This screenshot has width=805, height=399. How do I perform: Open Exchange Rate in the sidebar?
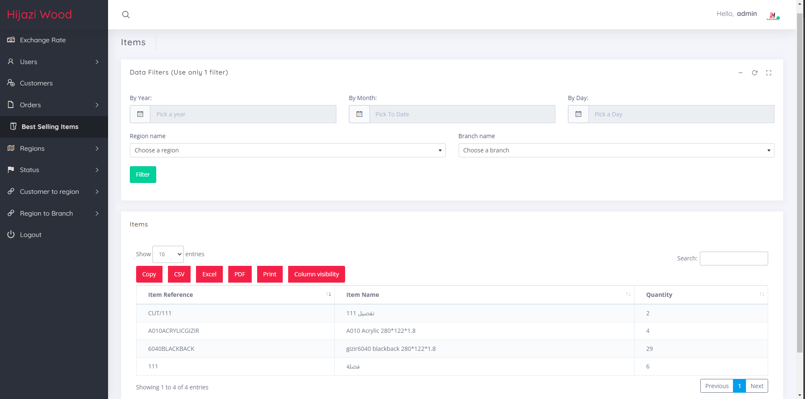(43, 40)
